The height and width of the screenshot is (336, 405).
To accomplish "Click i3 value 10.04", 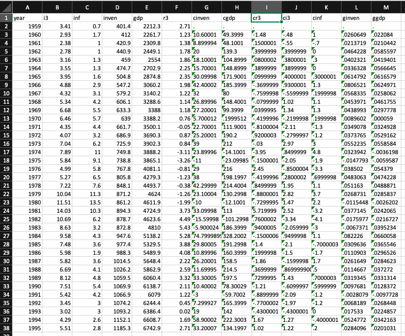I will click(57, 194).
